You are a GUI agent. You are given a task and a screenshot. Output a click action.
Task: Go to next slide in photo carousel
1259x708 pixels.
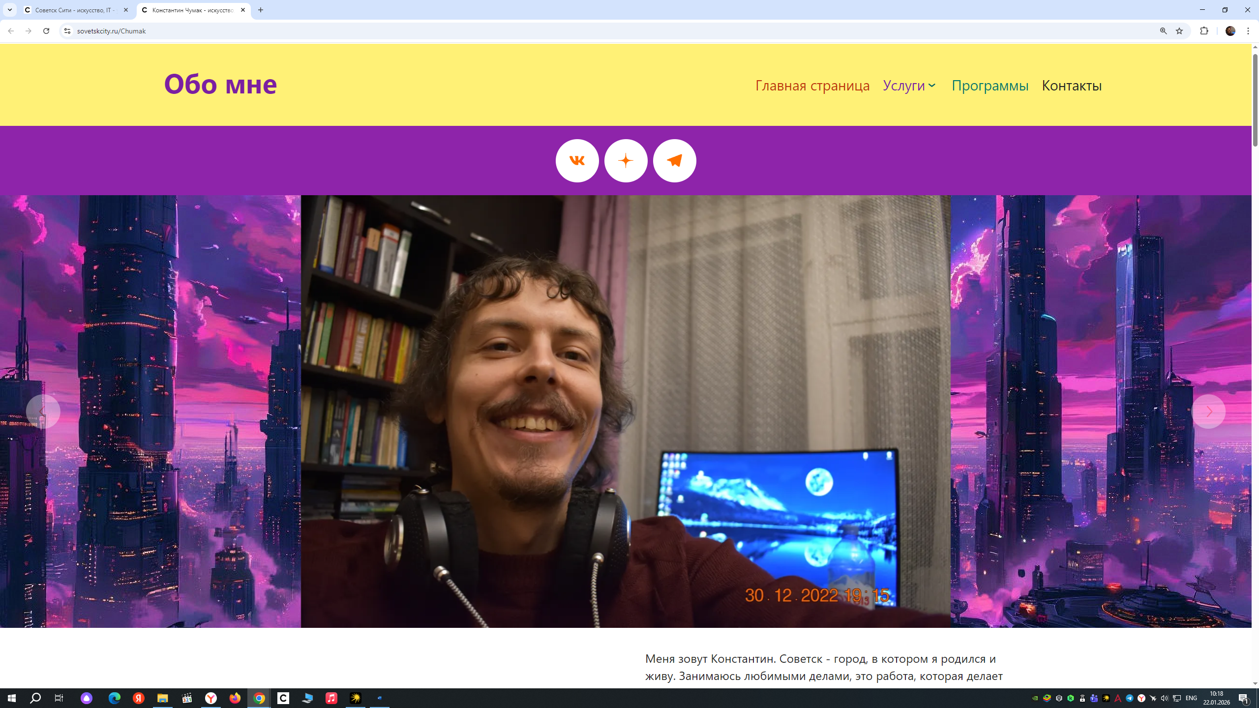pos(1208,412)
